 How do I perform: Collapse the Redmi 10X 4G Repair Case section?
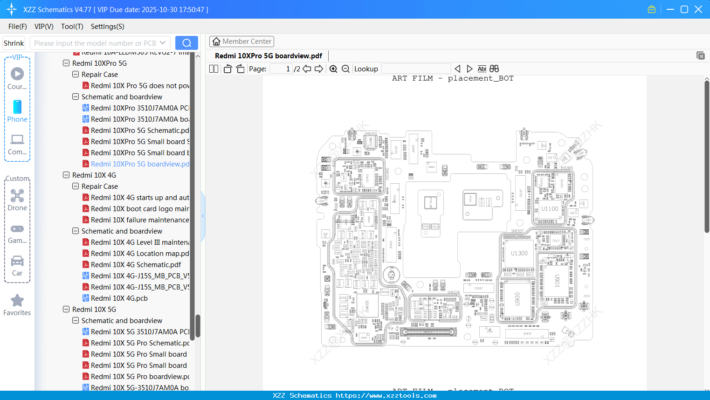75,186
